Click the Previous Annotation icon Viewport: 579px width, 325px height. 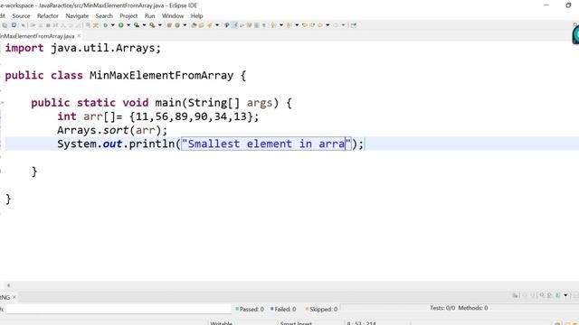click(x=289, y=25)
